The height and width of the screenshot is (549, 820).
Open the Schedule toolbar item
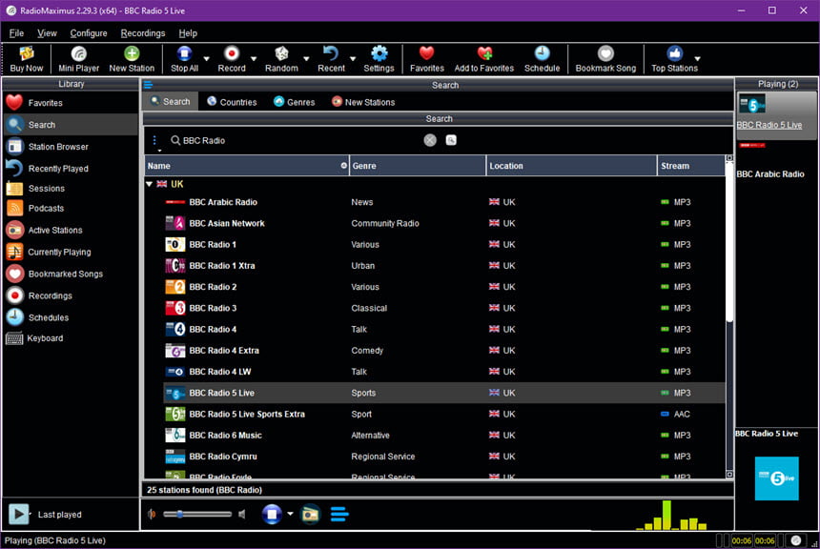coord(542,59)
